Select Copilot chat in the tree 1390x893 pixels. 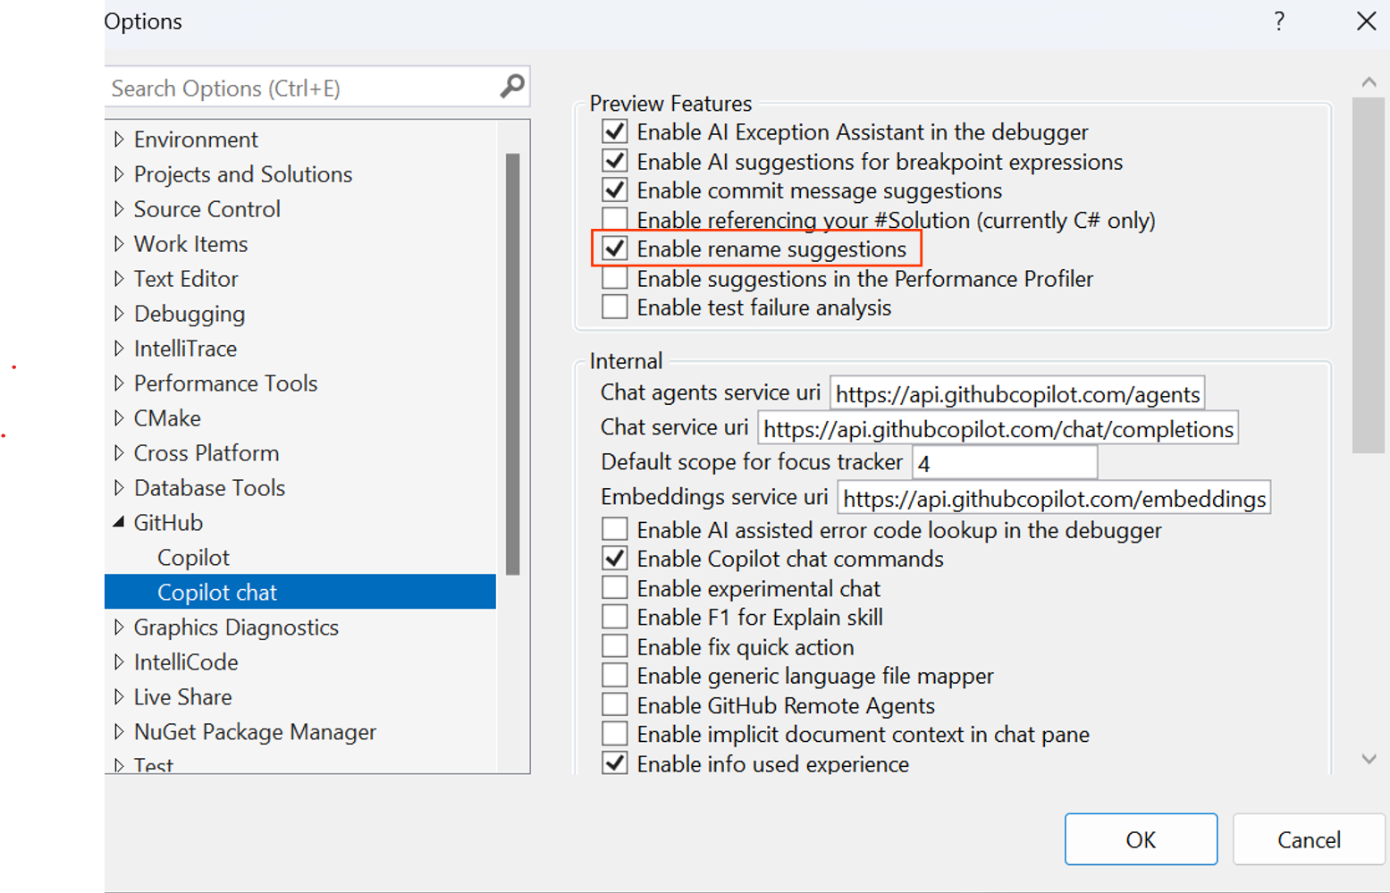(217, 593)
